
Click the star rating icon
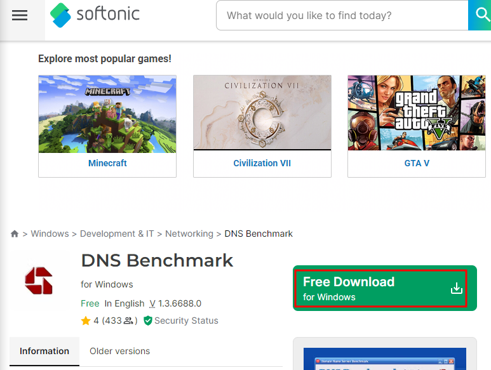86,320
